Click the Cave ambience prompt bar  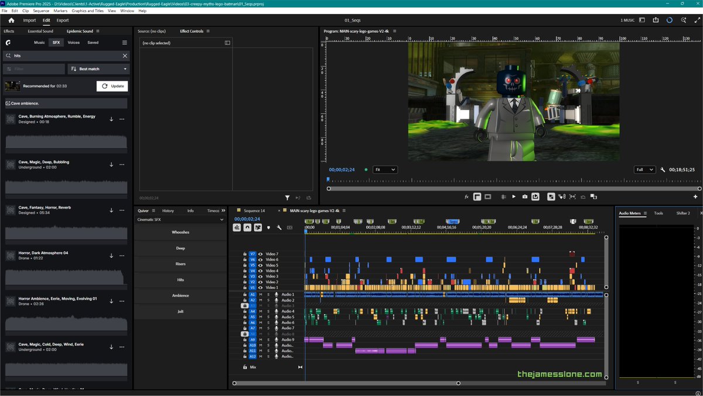point(66,103)
